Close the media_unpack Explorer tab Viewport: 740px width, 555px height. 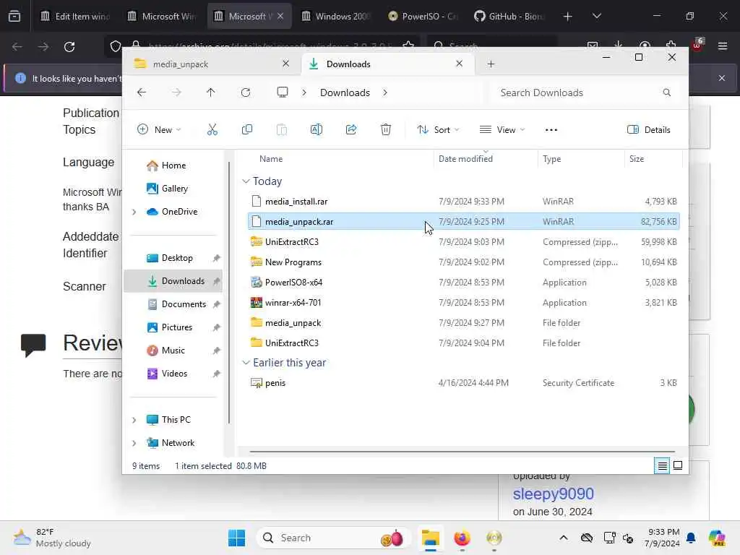click(285, 64)
